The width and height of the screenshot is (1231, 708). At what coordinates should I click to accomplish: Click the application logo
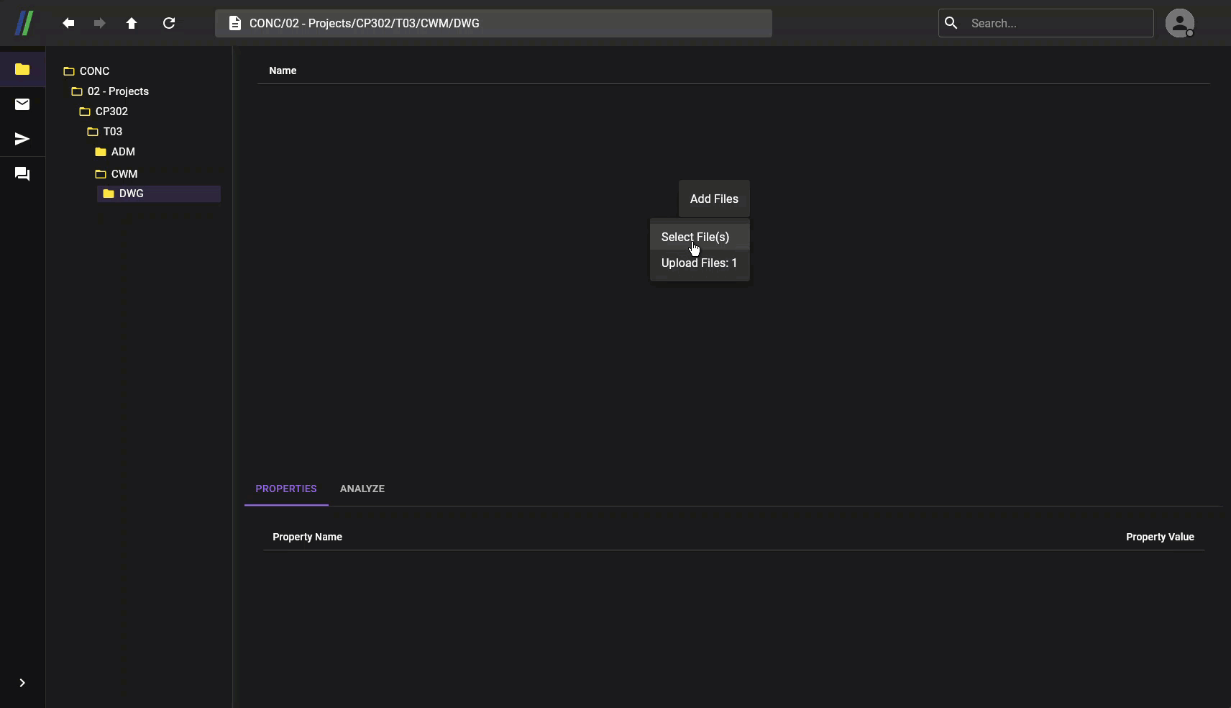click(x=24, y=23)
